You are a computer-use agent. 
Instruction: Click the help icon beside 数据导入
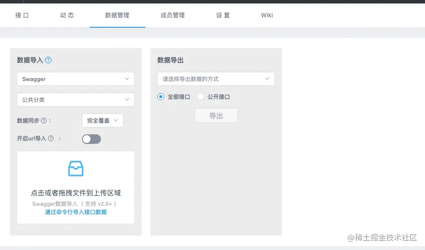coord(48,60)
